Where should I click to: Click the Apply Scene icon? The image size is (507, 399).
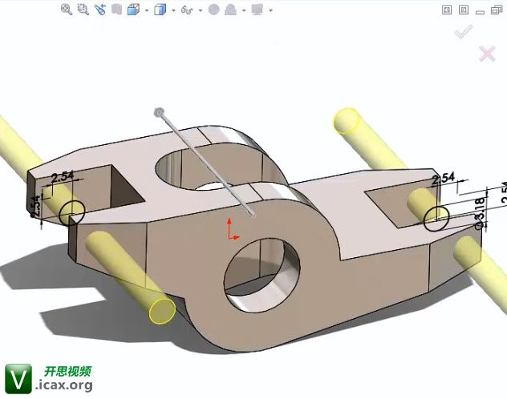[230, 10]
